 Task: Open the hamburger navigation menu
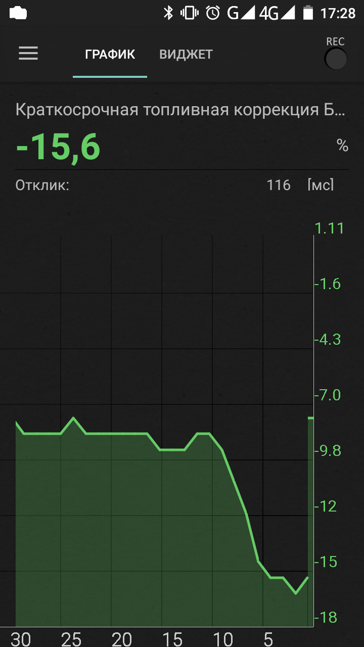point(28,54)
